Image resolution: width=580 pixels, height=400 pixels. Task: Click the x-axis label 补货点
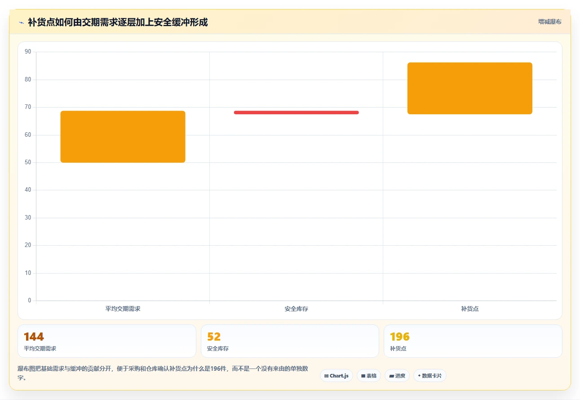[x=470, y=309]
